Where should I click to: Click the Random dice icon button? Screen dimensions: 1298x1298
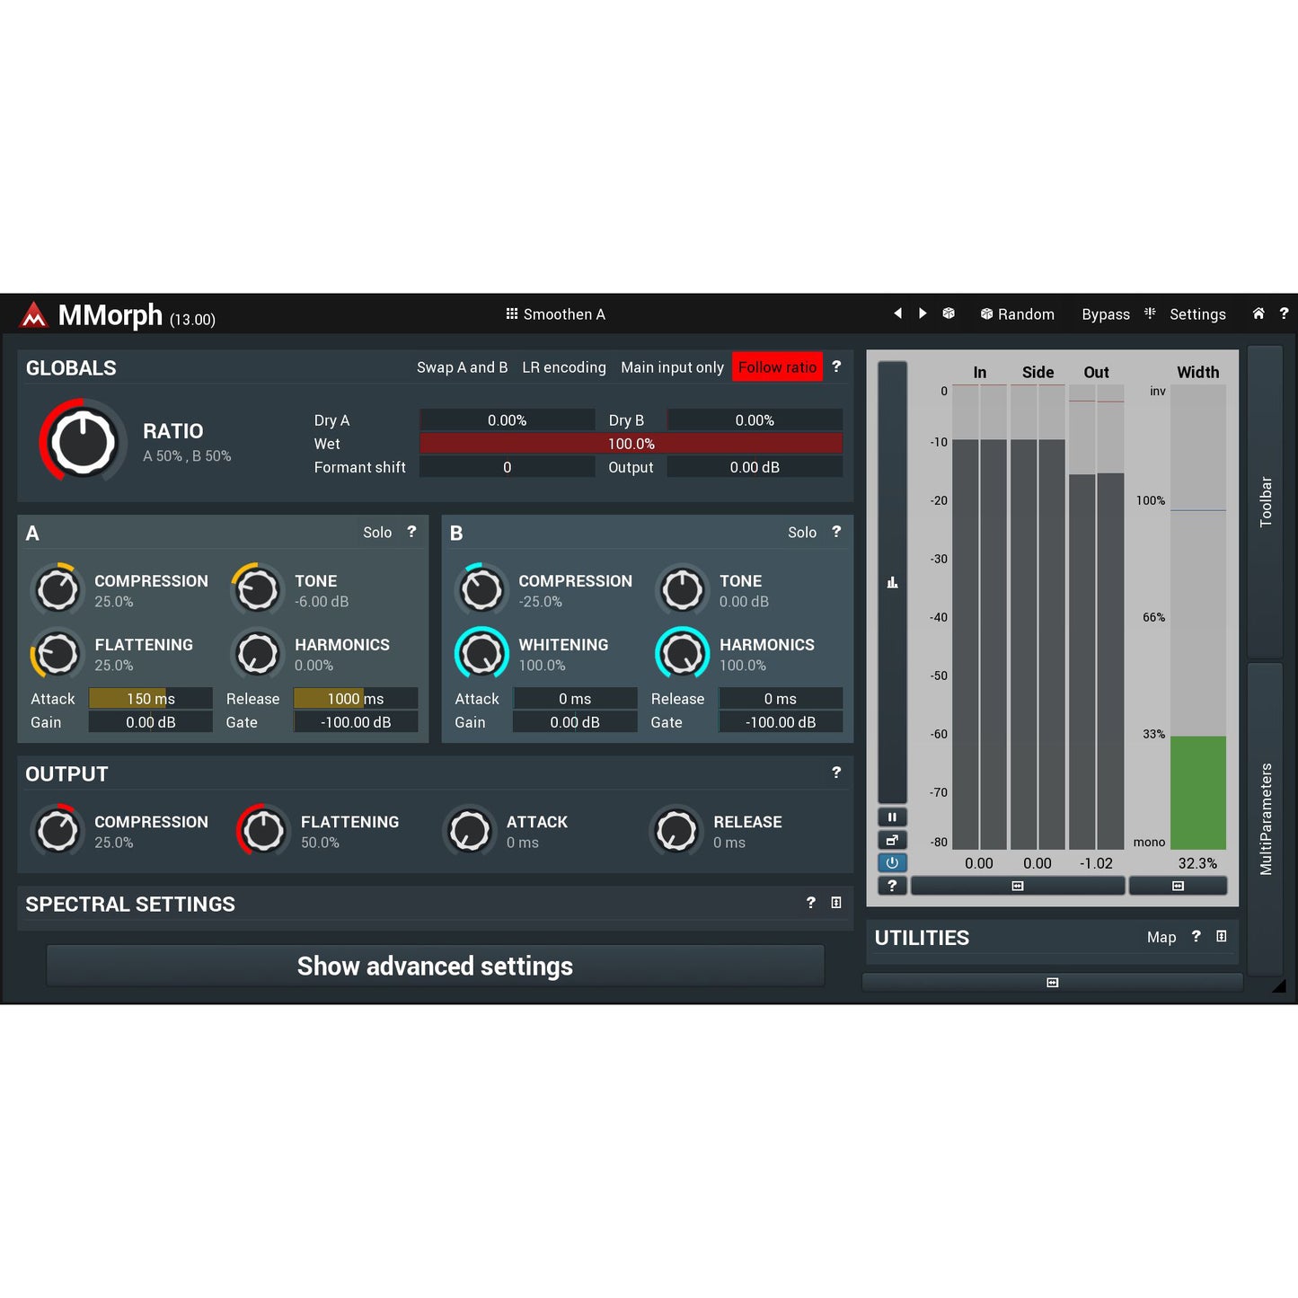point(949,313)
